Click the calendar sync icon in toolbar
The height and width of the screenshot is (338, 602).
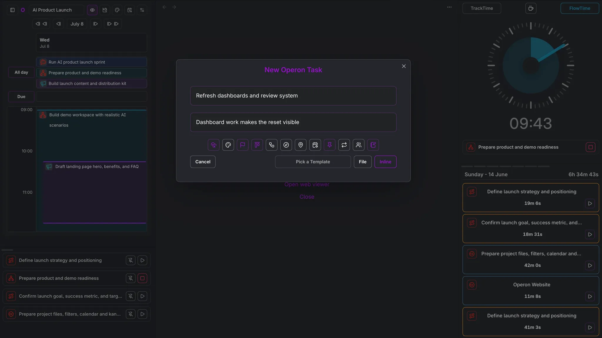click(130, 10)
